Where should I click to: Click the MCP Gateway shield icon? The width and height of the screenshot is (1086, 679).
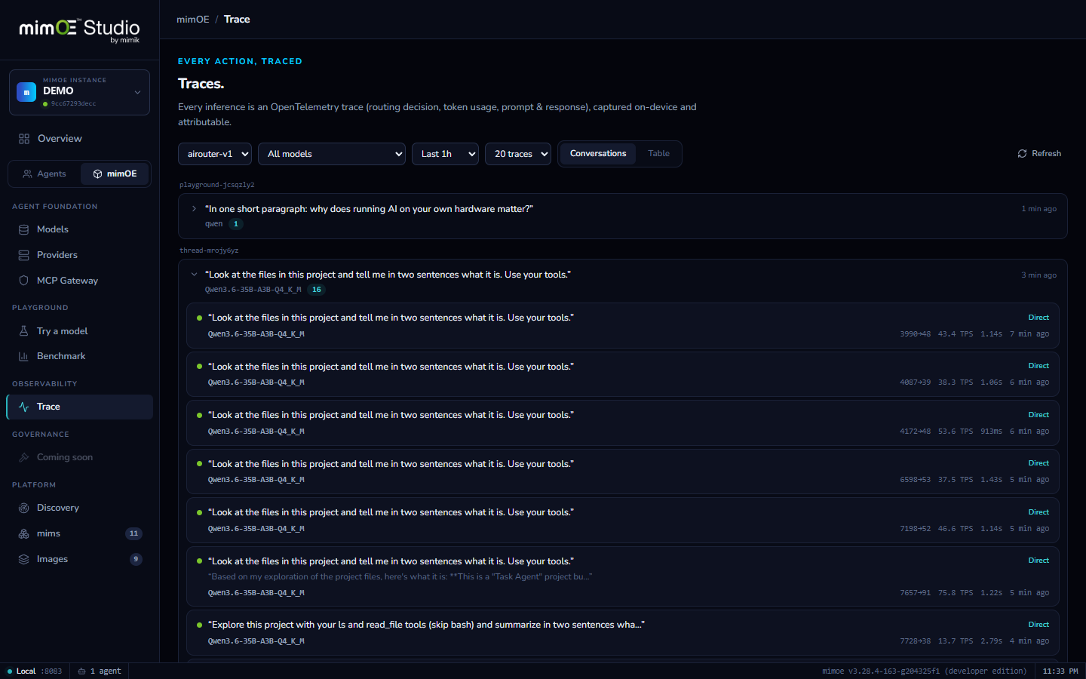pos(24,281)
